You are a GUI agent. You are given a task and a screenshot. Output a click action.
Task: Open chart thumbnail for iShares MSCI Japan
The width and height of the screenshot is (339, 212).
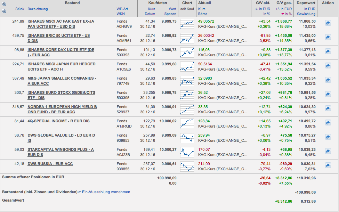187,66
